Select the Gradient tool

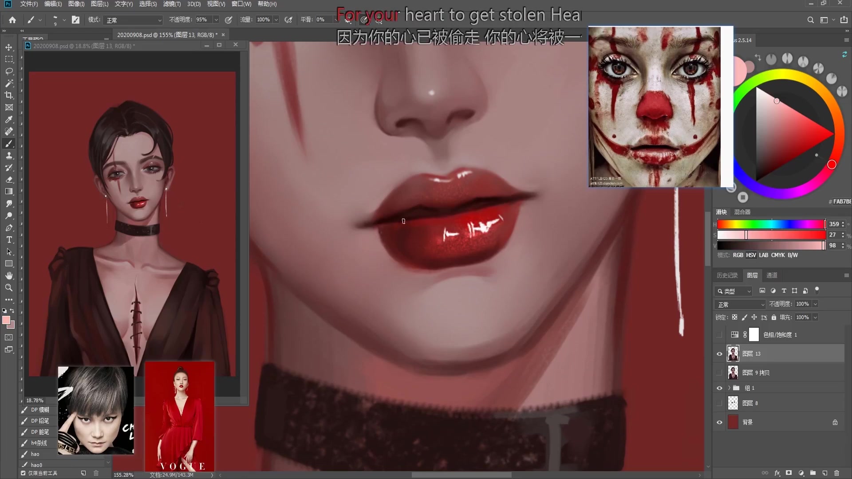tap(9, 192)
